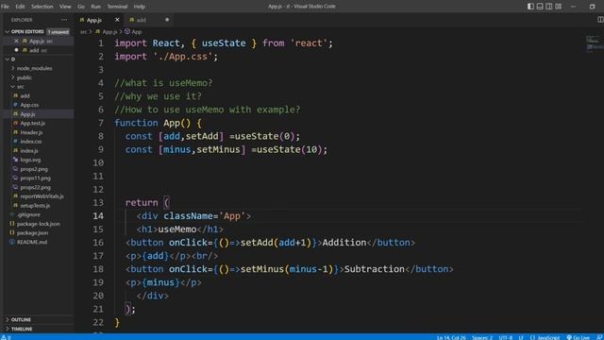This screenshot has height=340, width=604.
Task: Open File menu
Action: [x=5, y=7]
